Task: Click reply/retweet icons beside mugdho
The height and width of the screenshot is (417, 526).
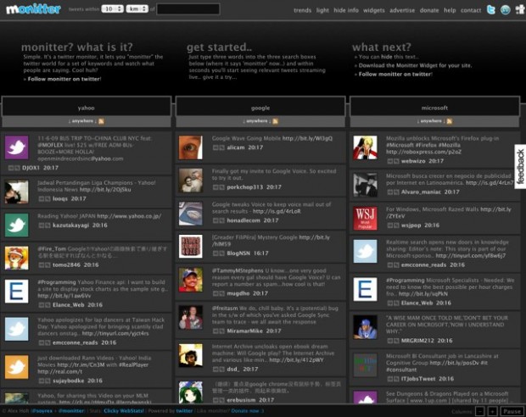Action: pos(218,293)
